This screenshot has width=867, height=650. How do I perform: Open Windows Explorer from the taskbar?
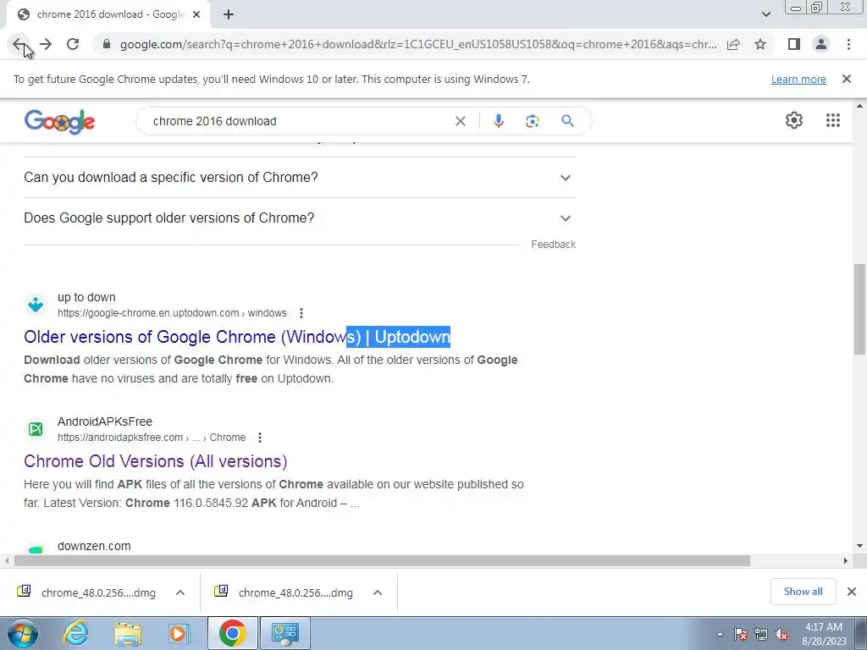pos(128,633)
